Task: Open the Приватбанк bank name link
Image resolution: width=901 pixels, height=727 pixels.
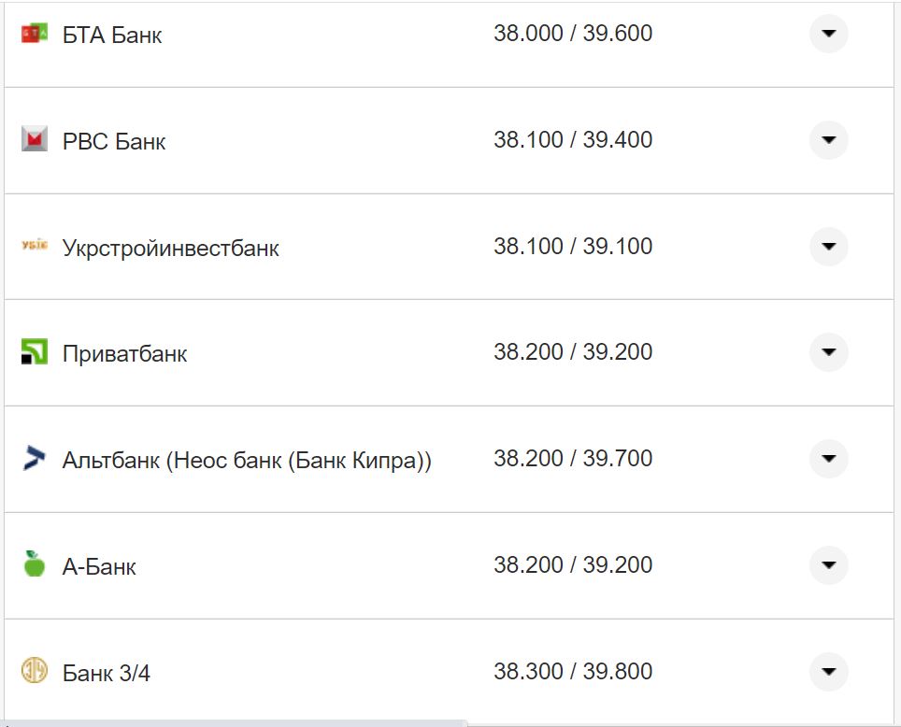Action: click(124, 354)
